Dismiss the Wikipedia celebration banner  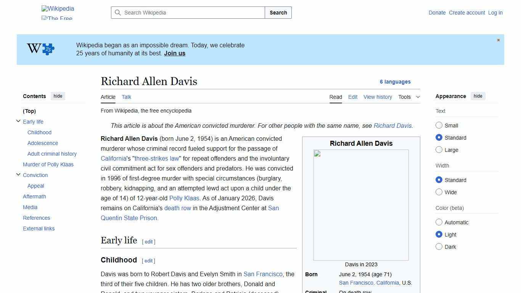tap(498, 40)
